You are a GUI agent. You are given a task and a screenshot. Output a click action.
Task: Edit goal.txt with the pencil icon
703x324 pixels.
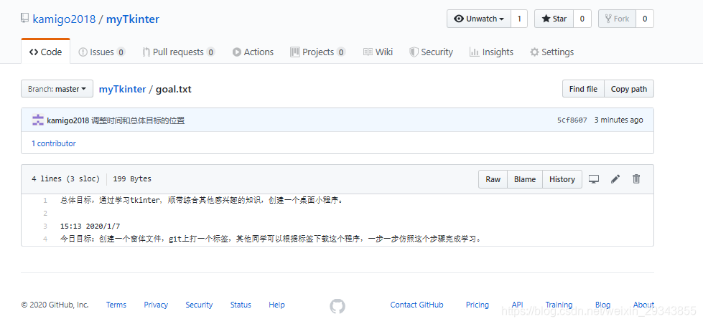[615, 179]
